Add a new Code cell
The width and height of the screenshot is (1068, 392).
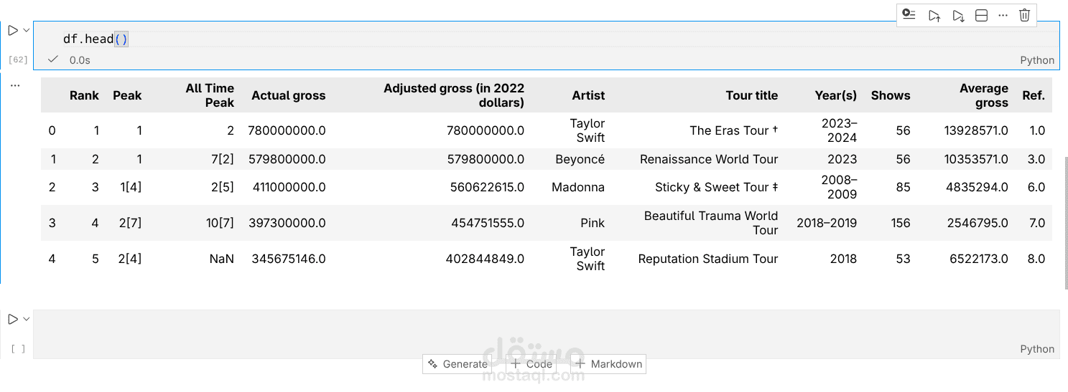(531, 364)
